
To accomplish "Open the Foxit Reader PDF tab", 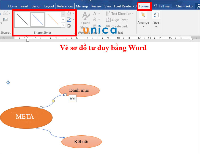I will (x=125, y=6).
